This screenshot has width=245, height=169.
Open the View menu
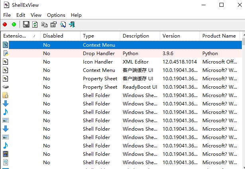tap(36, 15)
